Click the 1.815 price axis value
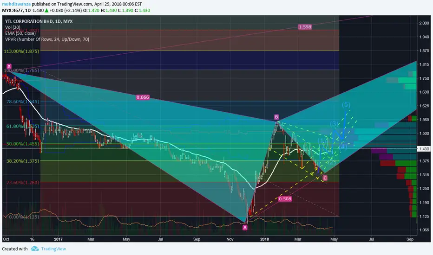 [424, 64]
